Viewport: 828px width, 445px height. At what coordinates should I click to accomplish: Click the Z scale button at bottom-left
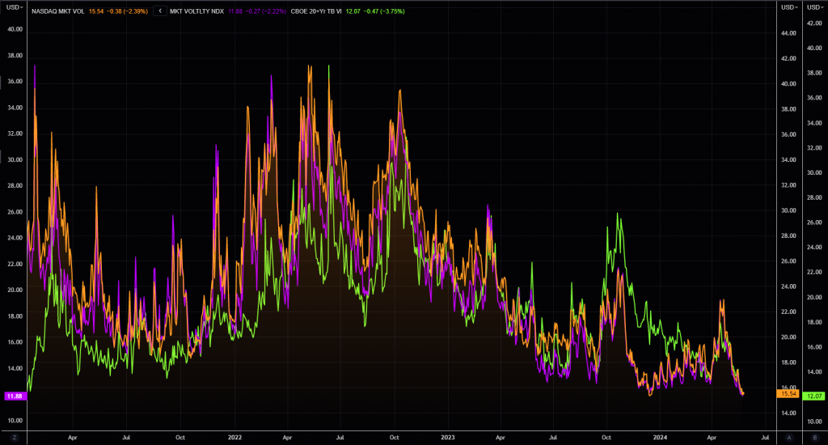coord(14,437)
